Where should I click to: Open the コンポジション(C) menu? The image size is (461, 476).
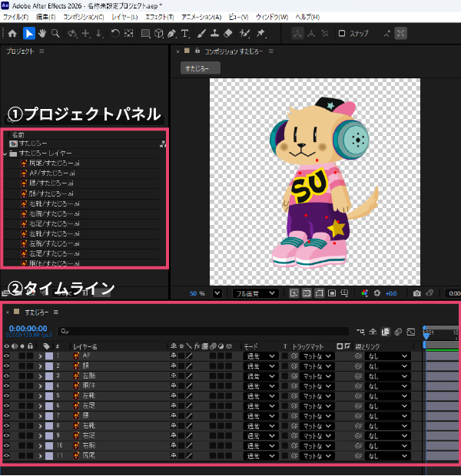84,17
